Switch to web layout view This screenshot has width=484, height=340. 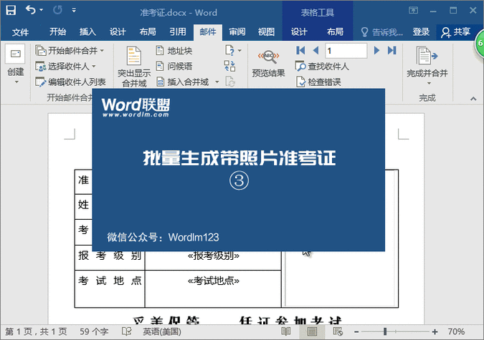[338, 331]
